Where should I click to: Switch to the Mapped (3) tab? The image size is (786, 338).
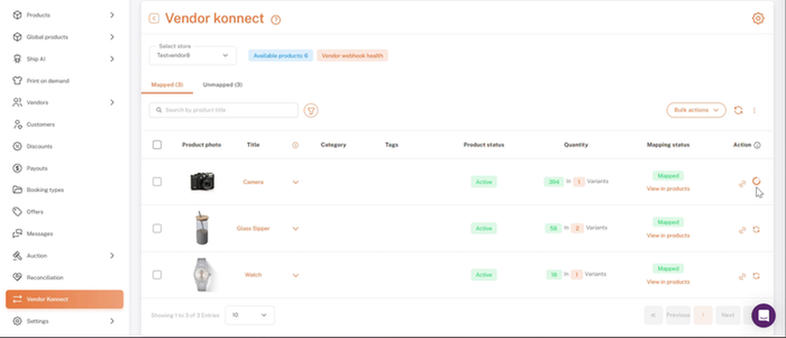point(167,85)
